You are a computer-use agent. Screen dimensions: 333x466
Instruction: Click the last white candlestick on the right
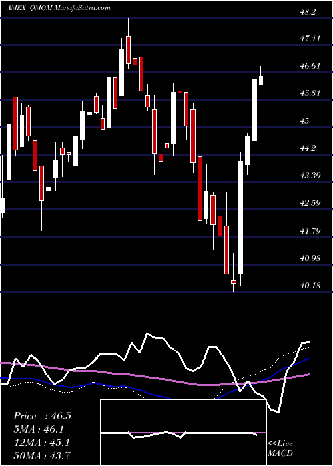pos(261,80)
